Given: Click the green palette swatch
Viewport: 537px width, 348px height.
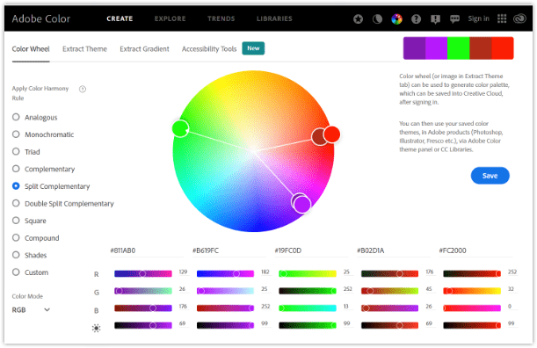Looking at the screenshot, I should (x=458, y=48).
